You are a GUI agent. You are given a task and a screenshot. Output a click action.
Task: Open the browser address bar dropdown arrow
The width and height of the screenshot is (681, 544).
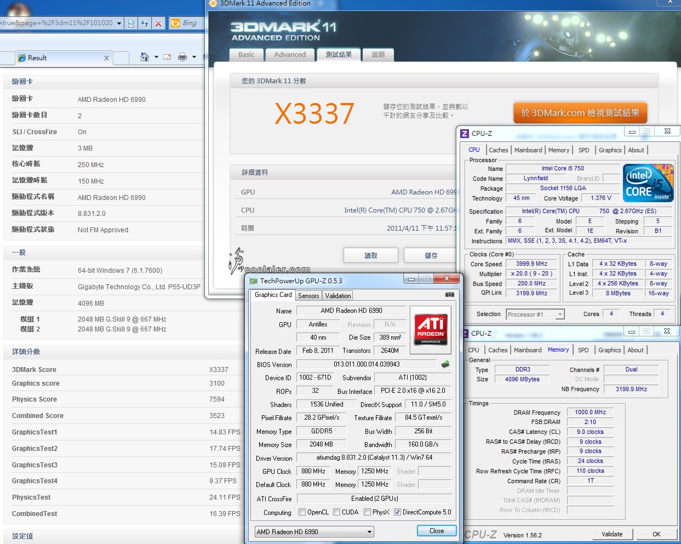click(119, 23)
